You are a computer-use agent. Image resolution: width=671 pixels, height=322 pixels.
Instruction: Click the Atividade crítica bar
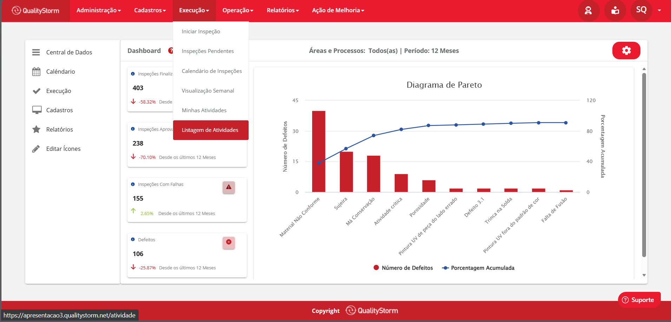tap(401, 183)
